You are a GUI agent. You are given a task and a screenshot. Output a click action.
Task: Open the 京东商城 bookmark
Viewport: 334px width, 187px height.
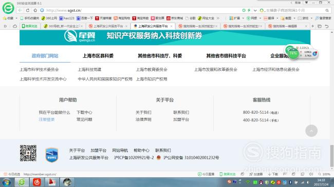coord(175,18)
